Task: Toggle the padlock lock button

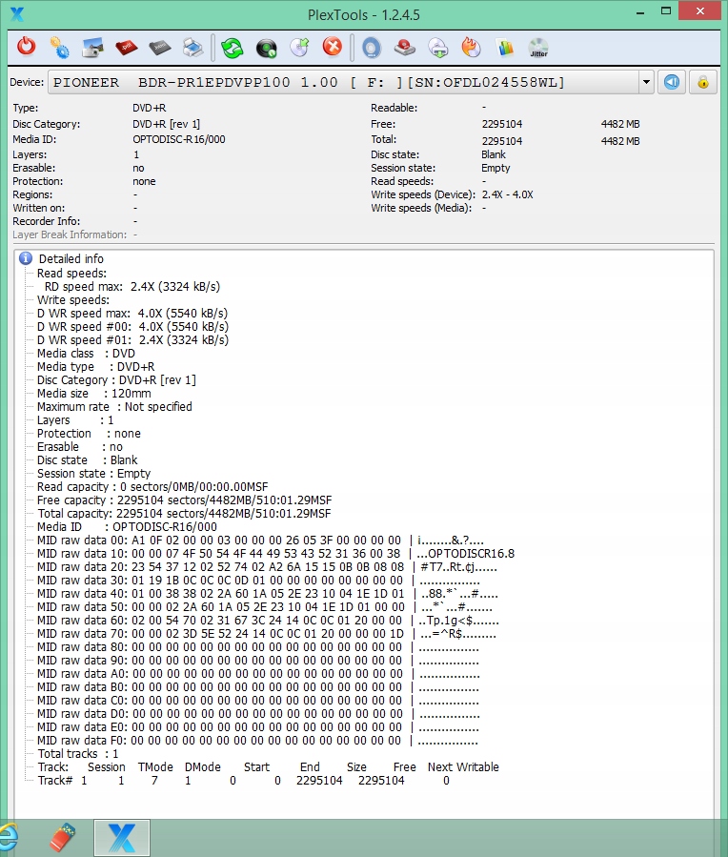Action: 703,82
